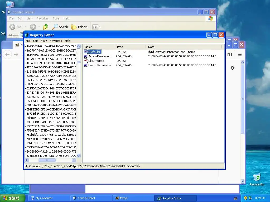
Task: Click REG_BINARY type of AccessPermission row
Action: pyautogui.click(x=124, y=56)
